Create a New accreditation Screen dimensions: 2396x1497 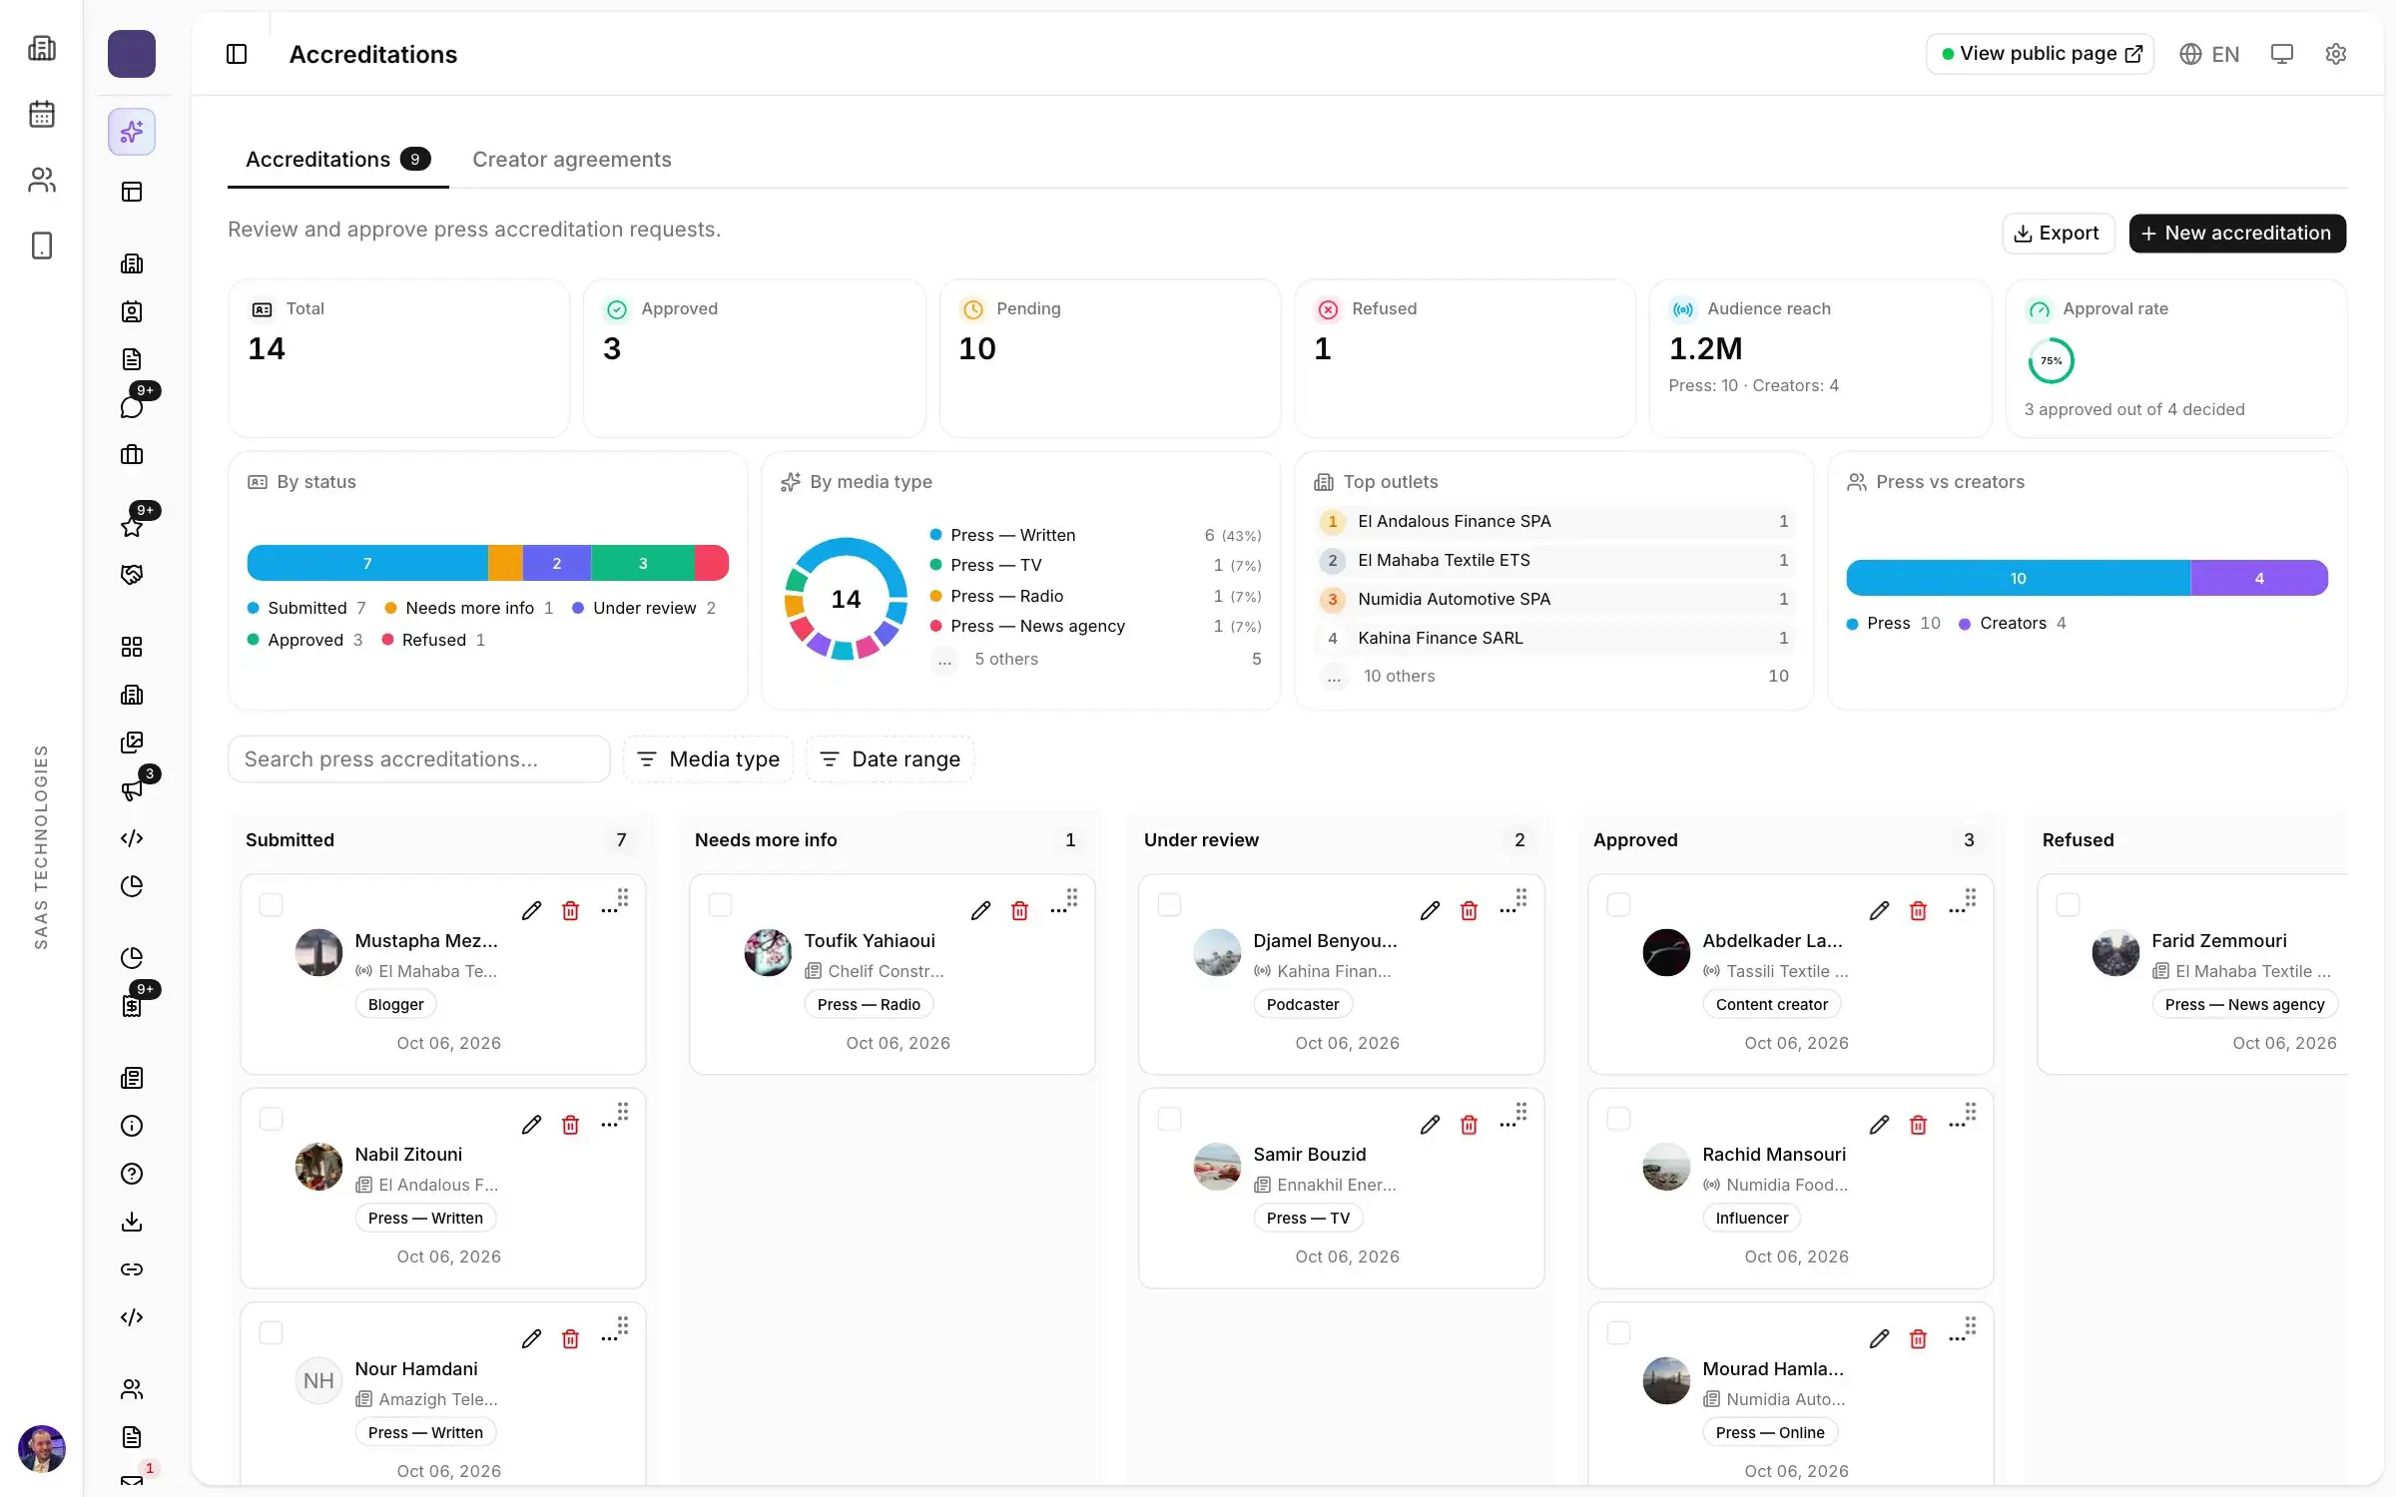pos(2237,234)
